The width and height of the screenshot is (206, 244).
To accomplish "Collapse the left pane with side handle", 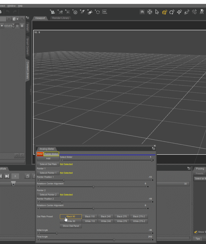I will click(31, 90).
